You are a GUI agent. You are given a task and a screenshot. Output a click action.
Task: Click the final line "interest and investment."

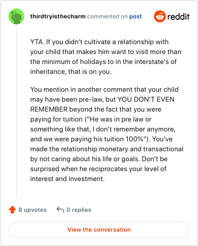(67, 179)
